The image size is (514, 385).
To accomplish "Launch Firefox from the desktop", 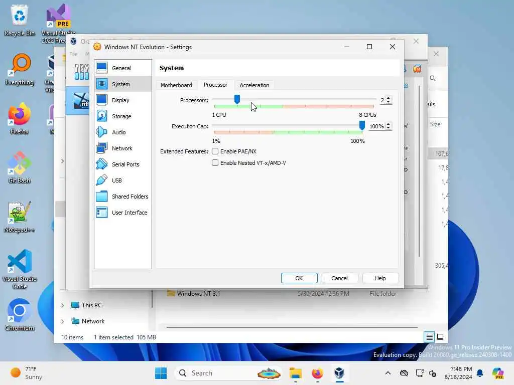I will [20, 118].
